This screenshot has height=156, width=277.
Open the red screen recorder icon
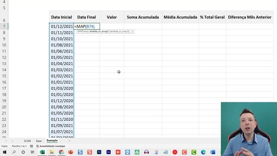118,152
